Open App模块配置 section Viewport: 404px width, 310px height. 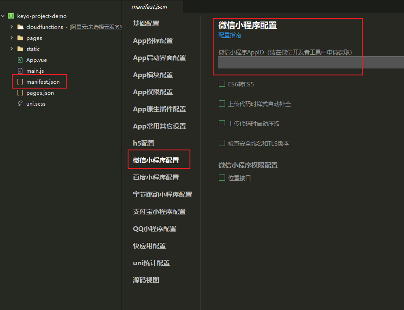153,75
